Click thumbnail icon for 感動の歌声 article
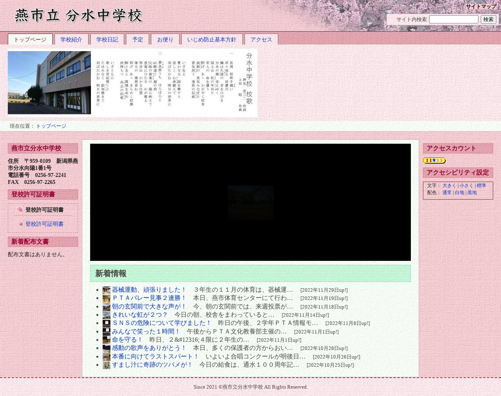The width and height of the screenshot is (501, 396). tap(107, 348)
